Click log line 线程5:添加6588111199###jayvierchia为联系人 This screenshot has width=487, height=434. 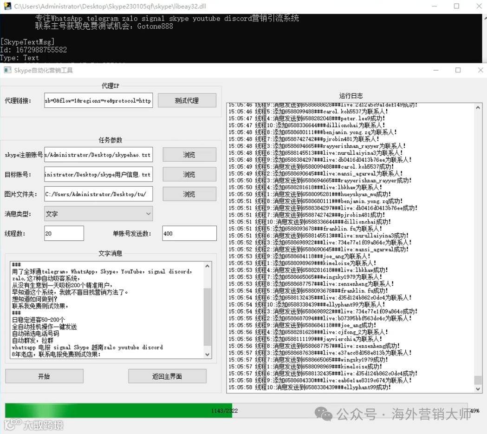pos(305,339)
